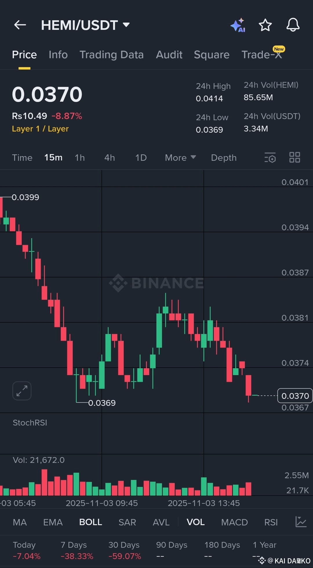This screenshot has height=568, width=313.
Task: Open the indicator chart icon after RSI
Action: (301, 522)
